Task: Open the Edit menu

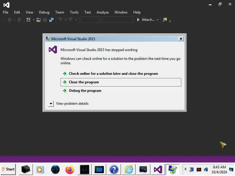Action: pos(17,12)
